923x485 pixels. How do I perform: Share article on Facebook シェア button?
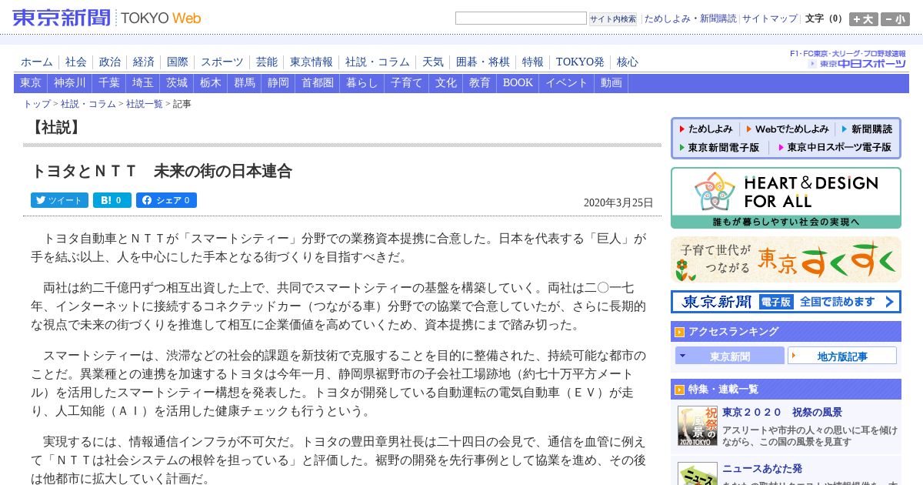(166, 200)
